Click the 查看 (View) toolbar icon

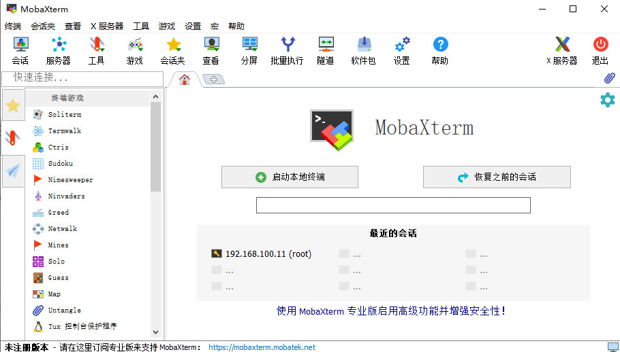pos(211,51)
